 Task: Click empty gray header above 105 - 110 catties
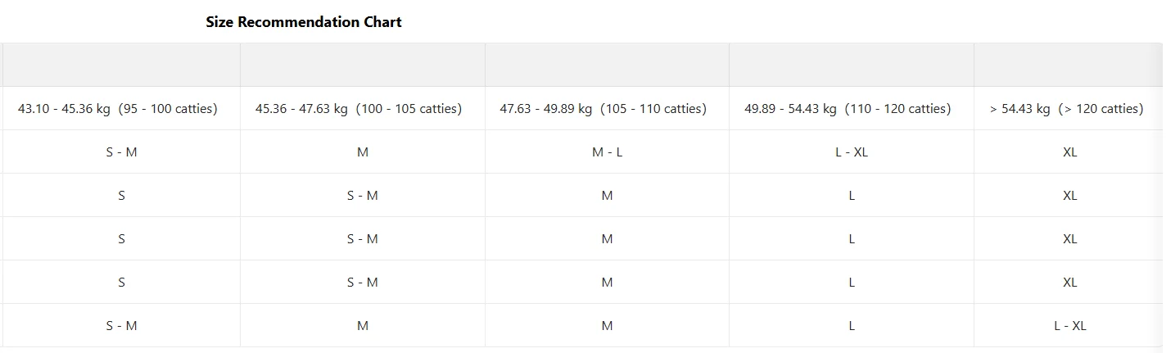tap(608, 66)
